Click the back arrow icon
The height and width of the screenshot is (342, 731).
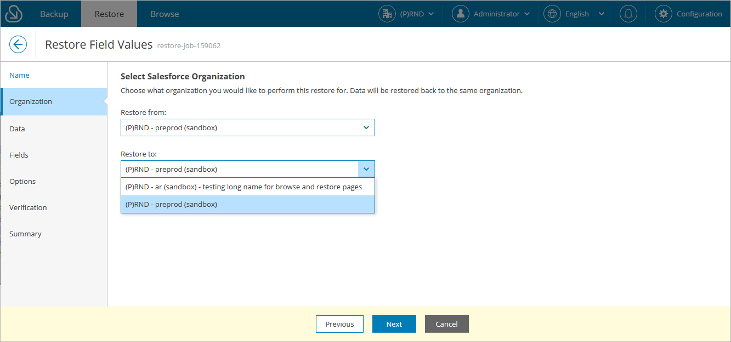(x=18, y=44)
